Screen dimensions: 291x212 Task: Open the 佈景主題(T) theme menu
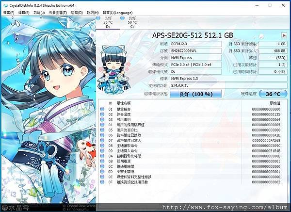[58, 13]
